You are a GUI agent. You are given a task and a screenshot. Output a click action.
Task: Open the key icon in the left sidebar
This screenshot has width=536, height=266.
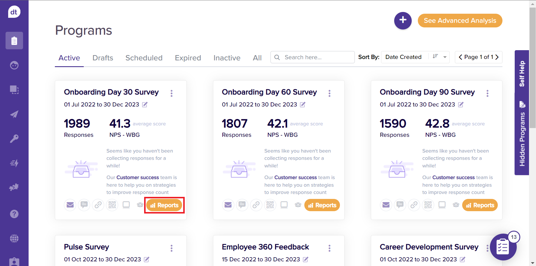click(14, 139)
